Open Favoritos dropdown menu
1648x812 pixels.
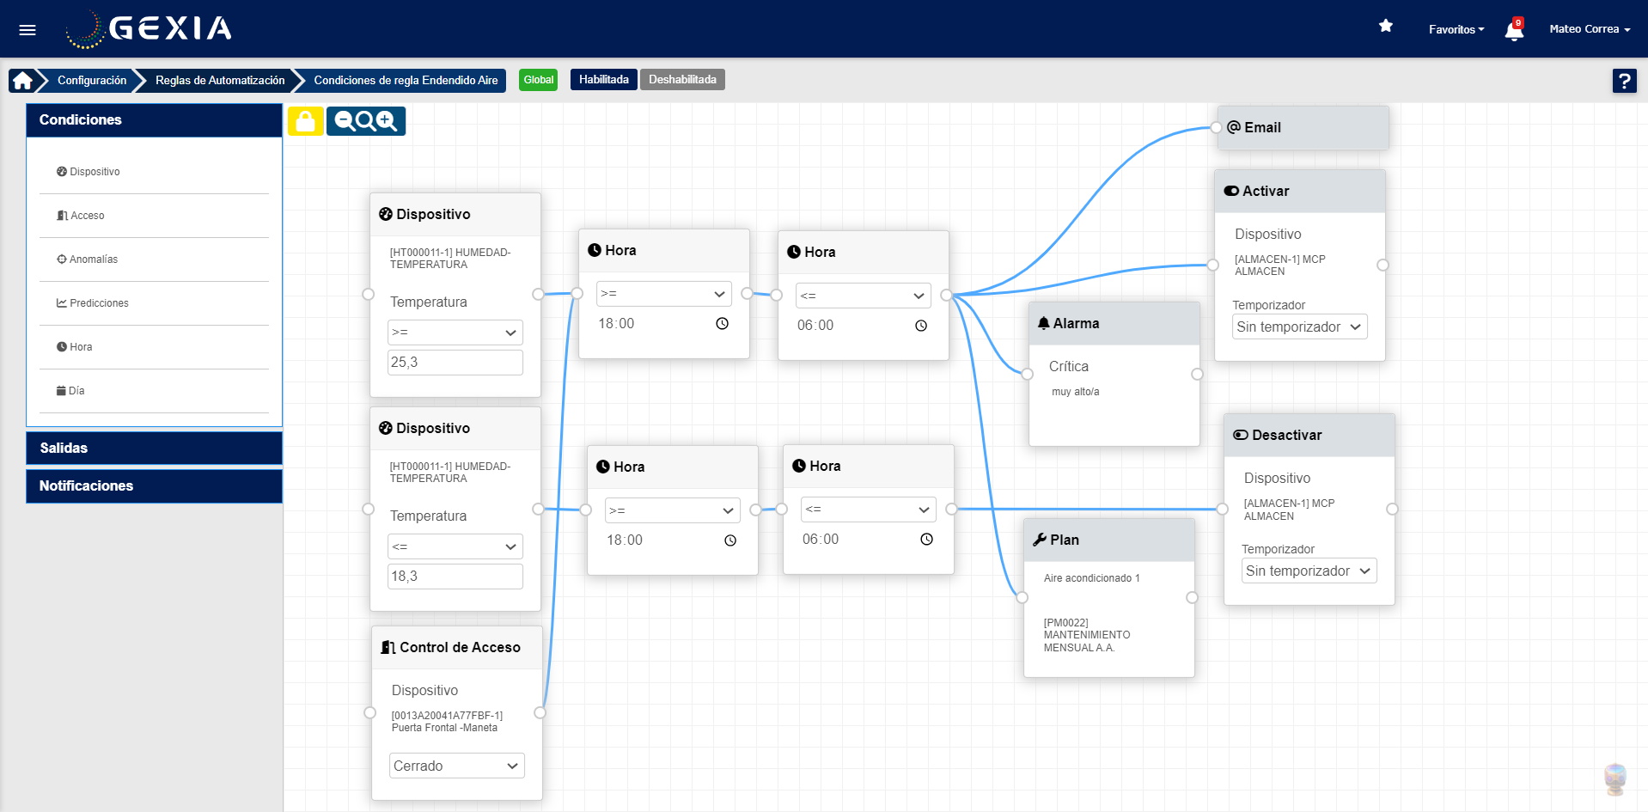[1456, 29]
